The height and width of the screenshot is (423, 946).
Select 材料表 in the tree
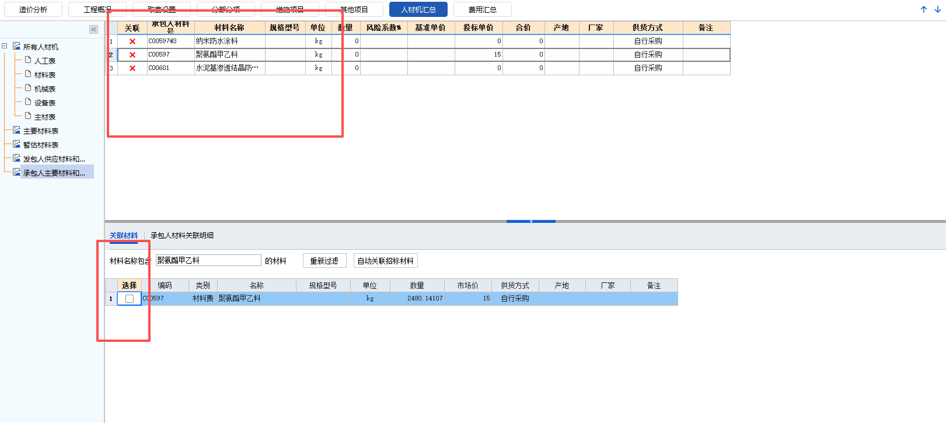click(x=45, y=75)
